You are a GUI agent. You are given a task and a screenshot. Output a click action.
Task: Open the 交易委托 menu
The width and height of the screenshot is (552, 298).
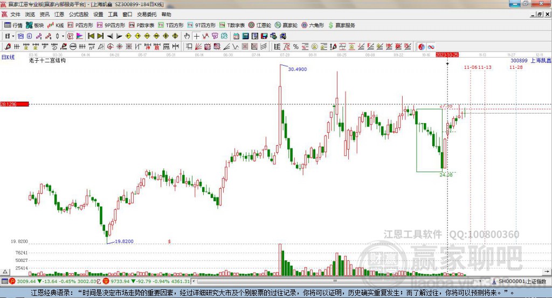pos(147,15)
